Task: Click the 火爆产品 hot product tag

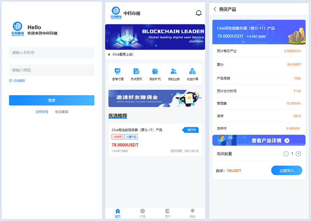Action: (x=131, y=137)
